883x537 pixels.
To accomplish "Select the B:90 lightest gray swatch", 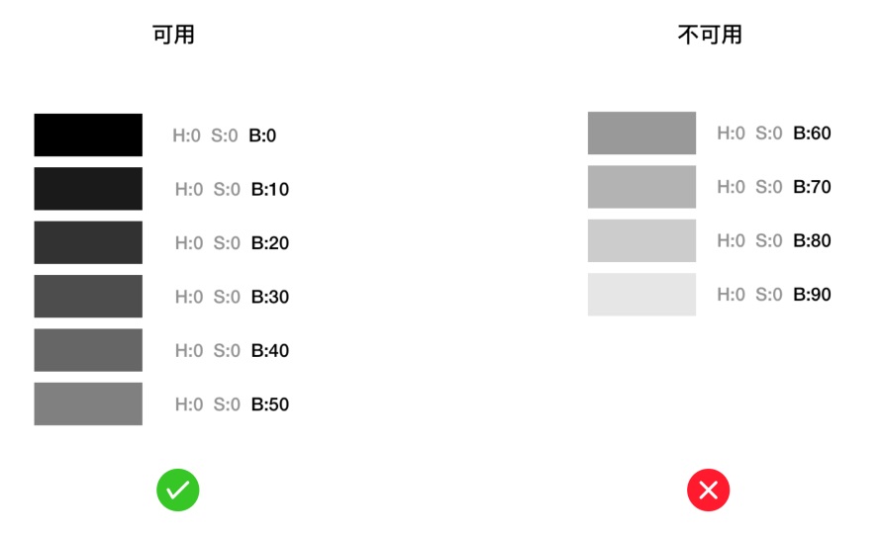I will click(641, 295).
